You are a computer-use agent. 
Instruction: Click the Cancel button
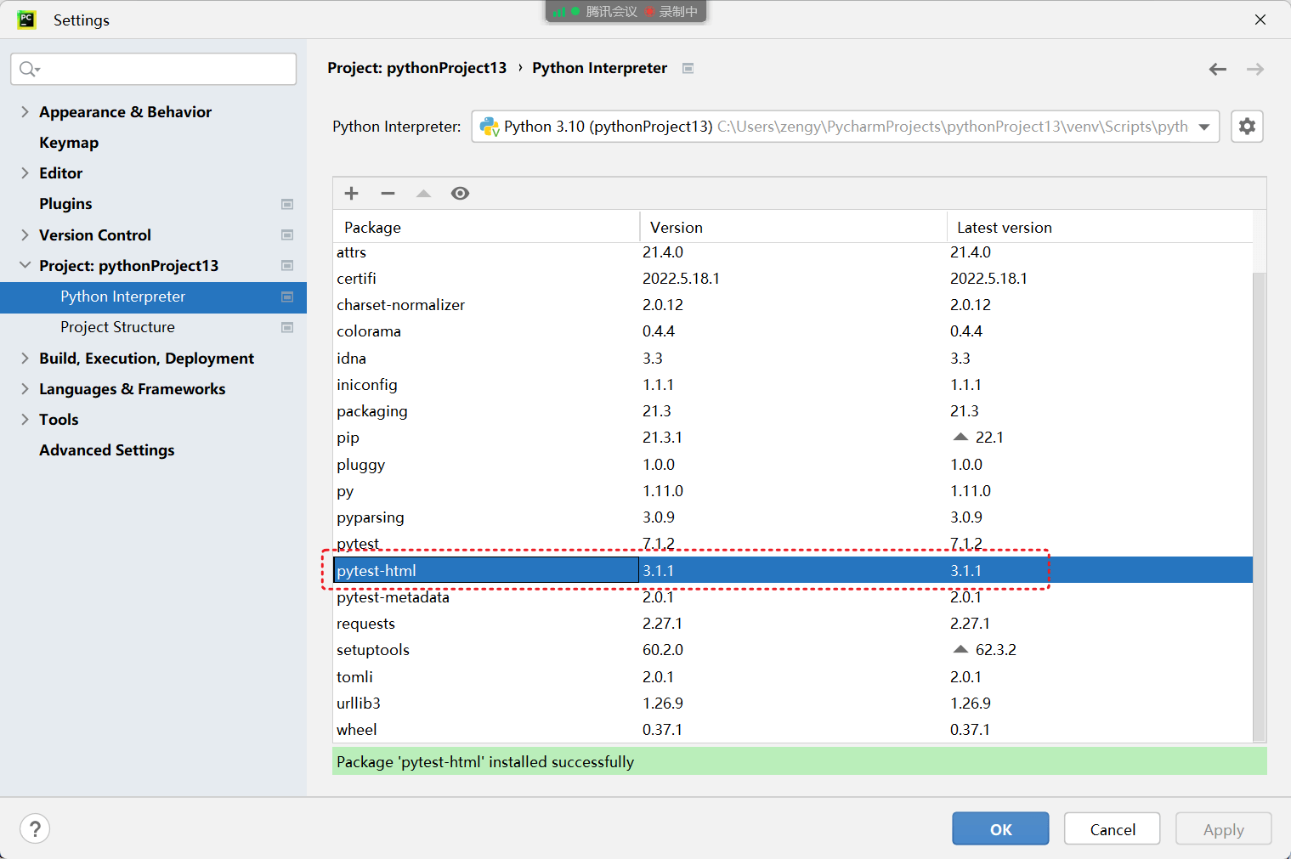coord(1112,828)
